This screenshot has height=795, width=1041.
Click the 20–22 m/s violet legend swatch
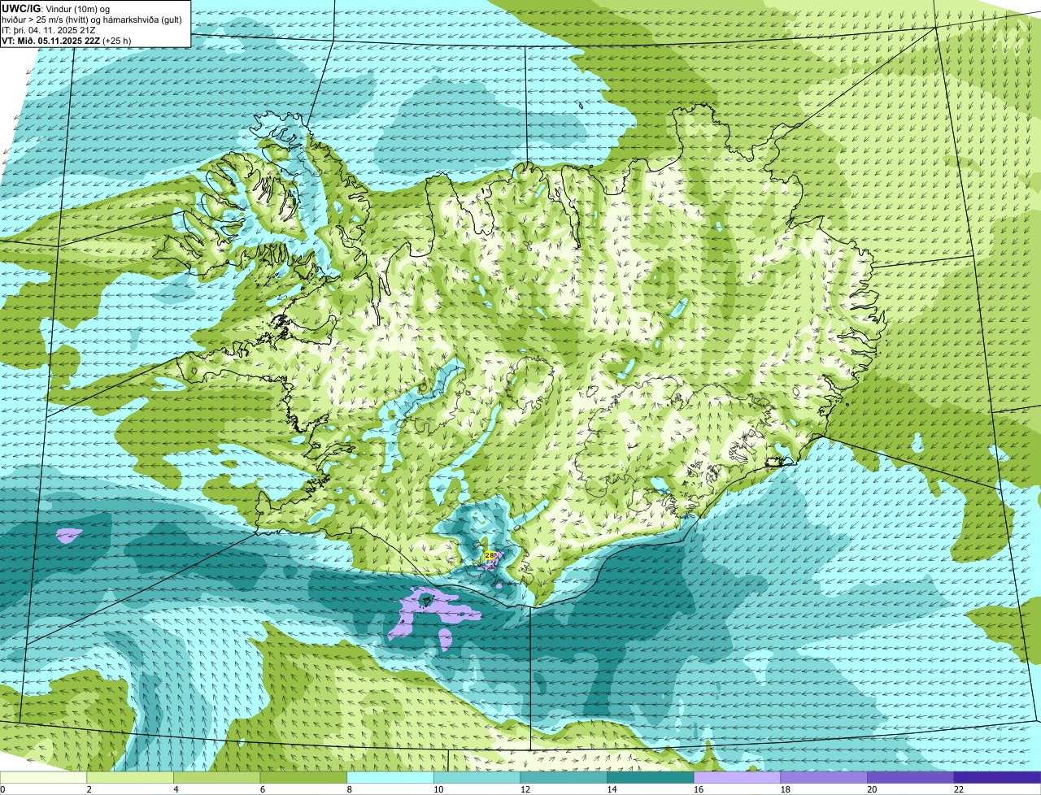pyautogui.click(x=911, y=778)
